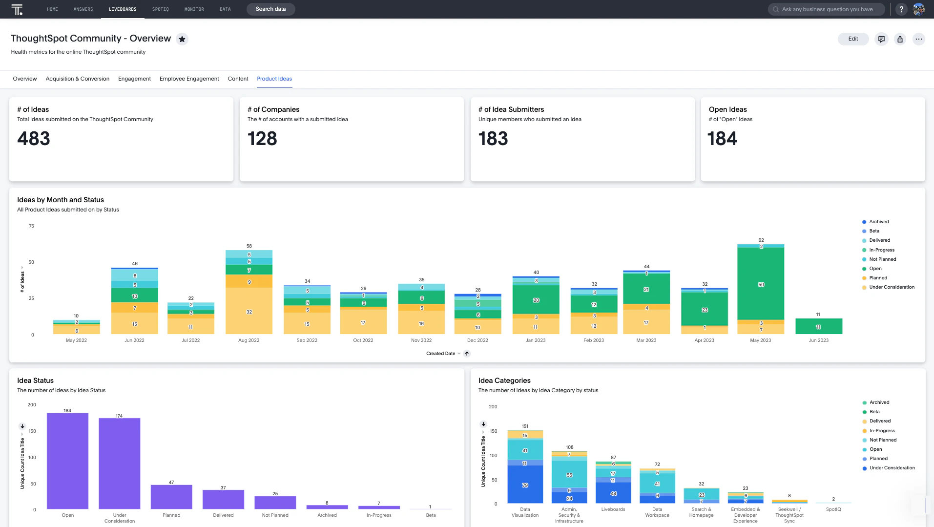Toggle Under Consideration legend in Idea Categories
This screenshot has width=934, height=527.
(x=889, y=468)
